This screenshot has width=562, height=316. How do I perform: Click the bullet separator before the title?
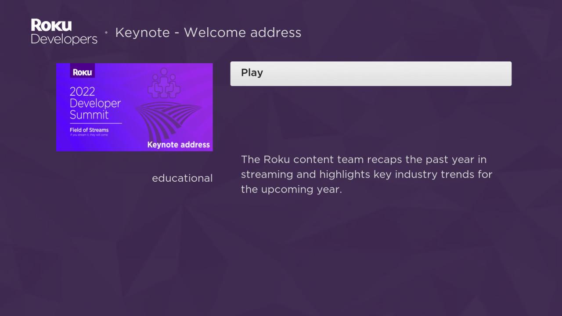coord(106,32)
